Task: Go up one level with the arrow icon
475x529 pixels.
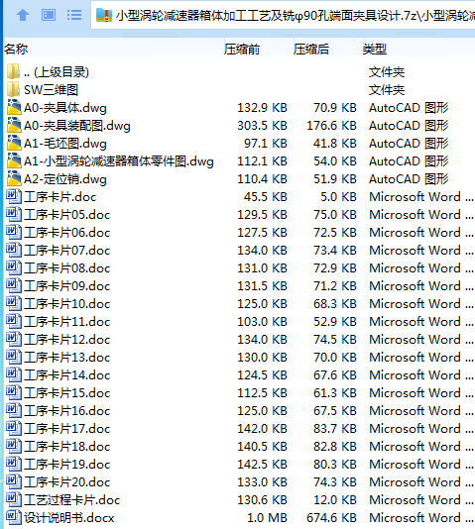Action: click(x=23, y=15)
